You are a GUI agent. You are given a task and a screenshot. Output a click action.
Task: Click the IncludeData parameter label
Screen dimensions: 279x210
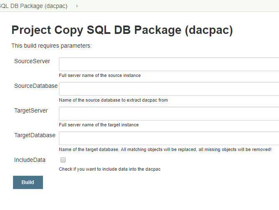[x=30, y=160]
